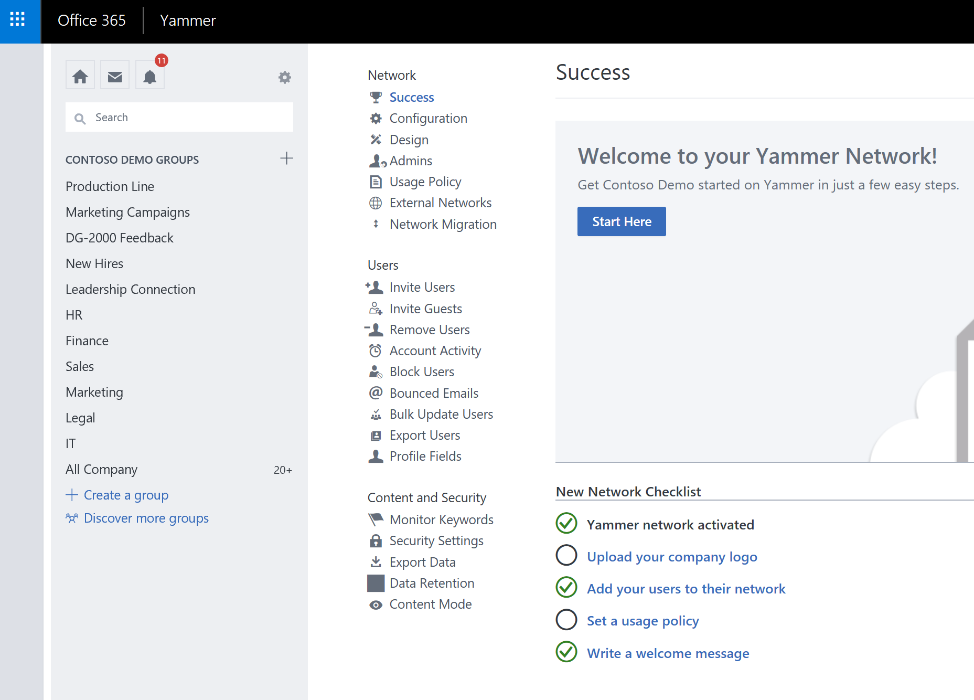974x700 pixels.
Task: Select the Invite Users icon
Action: pyautogui.click(x=374, y=287)
